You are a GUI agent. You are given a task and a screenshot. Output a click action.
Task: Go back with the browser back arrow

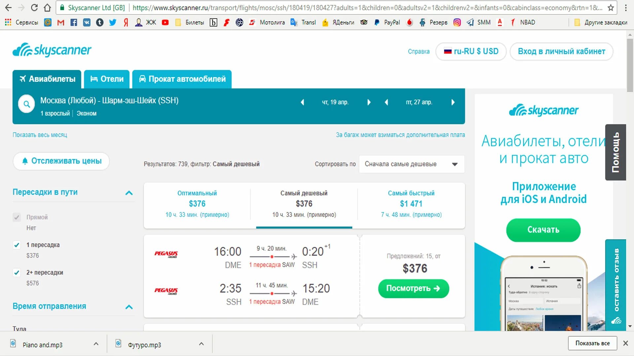(8, 8)
